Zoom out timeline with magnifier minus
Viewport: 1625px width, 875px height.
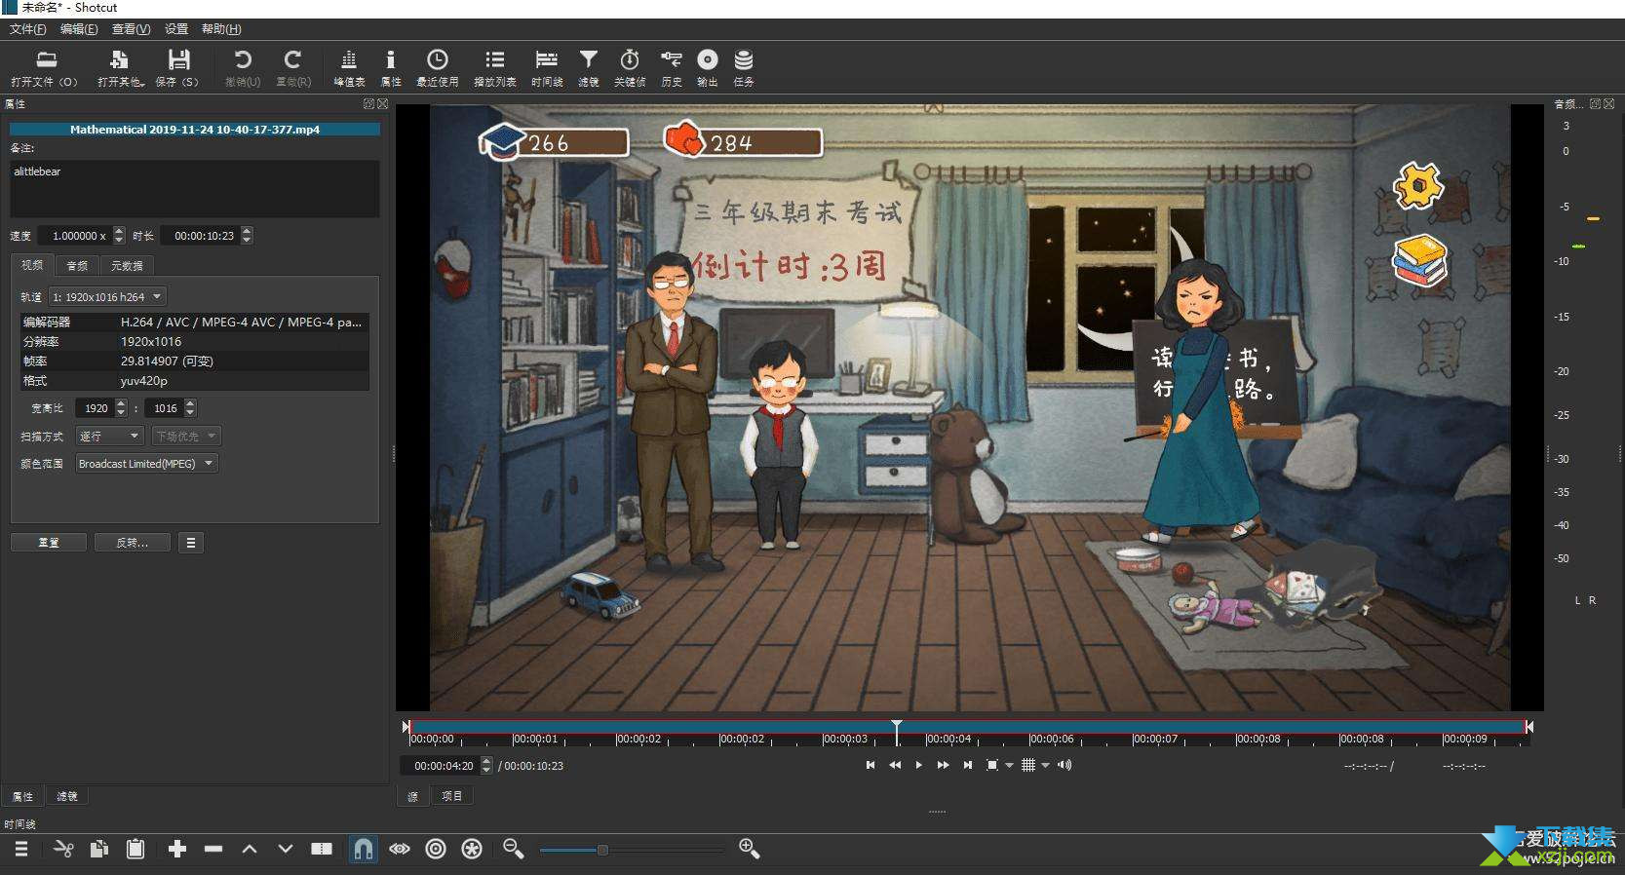514,849
